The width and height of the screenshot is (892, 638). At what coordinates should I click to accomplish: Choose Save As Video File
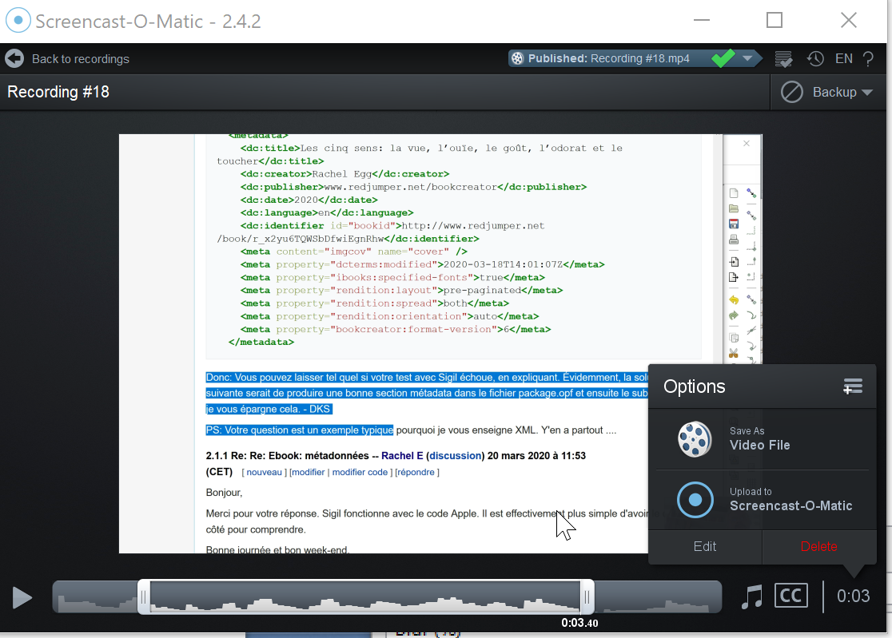tap(763, 439)
